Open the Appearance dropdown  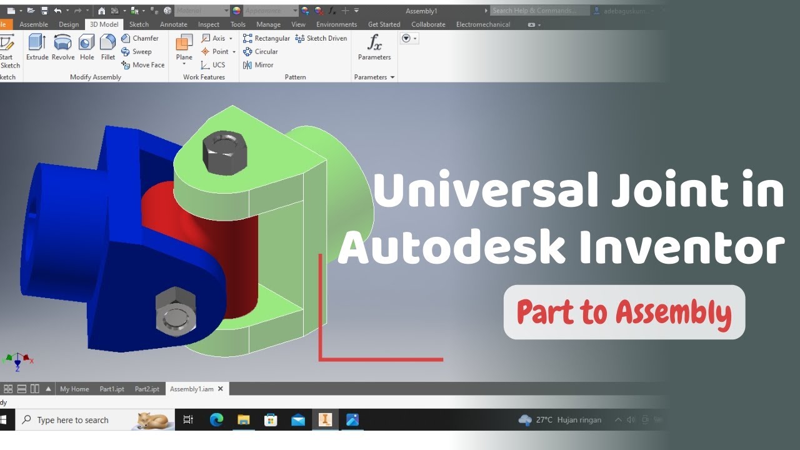click(271, 11)
